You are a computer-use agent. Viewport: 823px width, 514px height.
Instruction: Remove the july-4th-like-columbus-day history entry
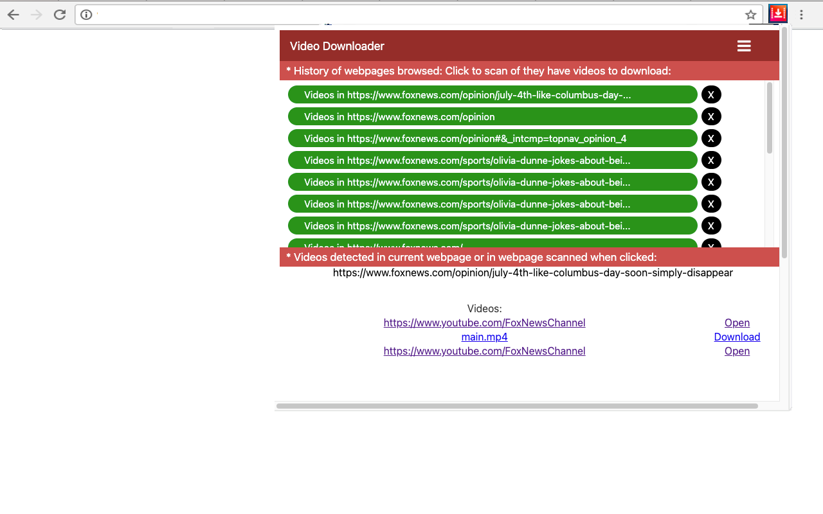pyautogui.click(x=711, y=94)
